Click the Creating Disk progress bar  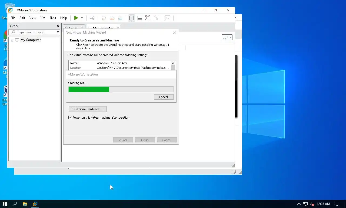[121, 89]
